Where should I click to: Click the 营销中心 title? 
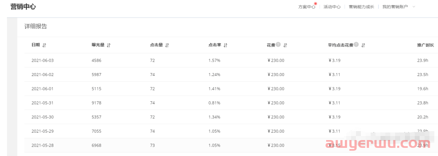[23, 7]
